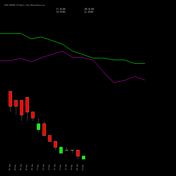
Task: Click the red candlestick above 14 Aug
Action: [x=55, y=144]
